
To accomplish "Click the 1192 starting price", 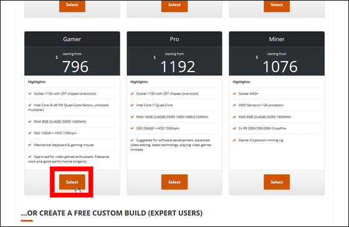I will [178, 67].
